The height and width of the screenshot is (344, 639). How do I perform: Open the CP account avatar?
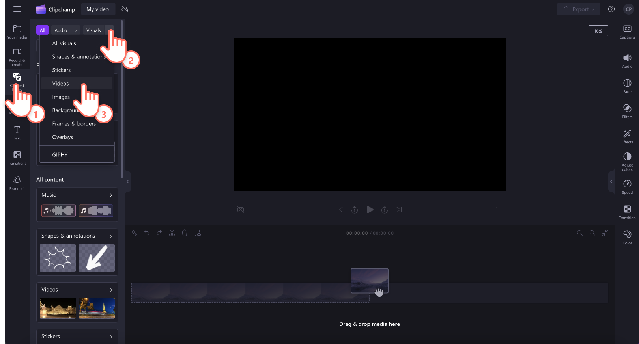tap(629, 9)
